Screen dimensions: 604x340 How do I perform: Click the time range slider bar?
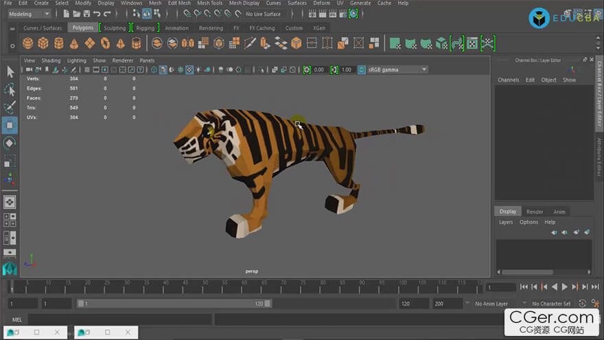pos(174,304)
